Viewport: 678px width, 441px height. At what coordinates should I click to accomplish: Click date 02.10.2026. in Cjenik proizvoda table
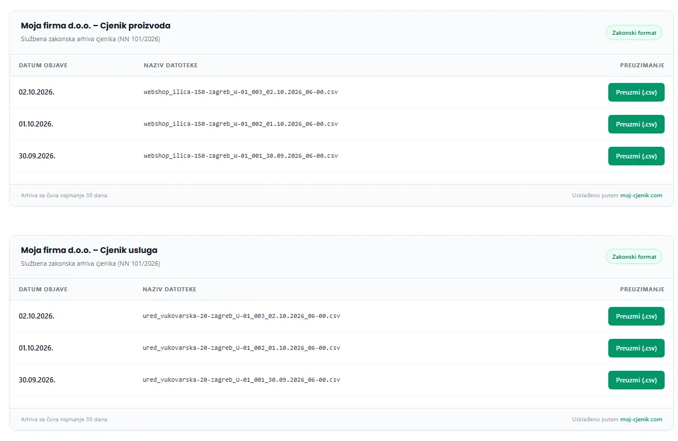click(37, 92)
